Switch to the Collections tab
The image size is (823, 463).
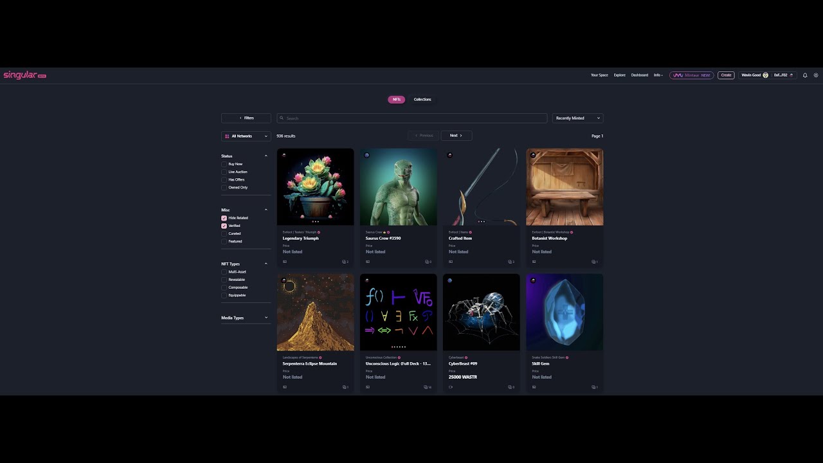pos(422,100)
